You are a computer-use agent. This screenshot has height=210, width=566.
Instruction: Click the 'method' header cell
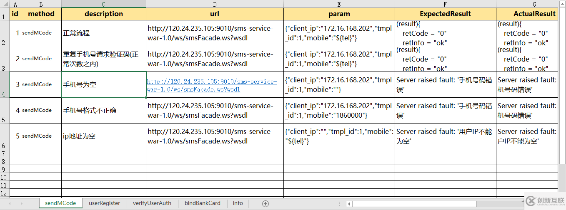coord(41,14)
